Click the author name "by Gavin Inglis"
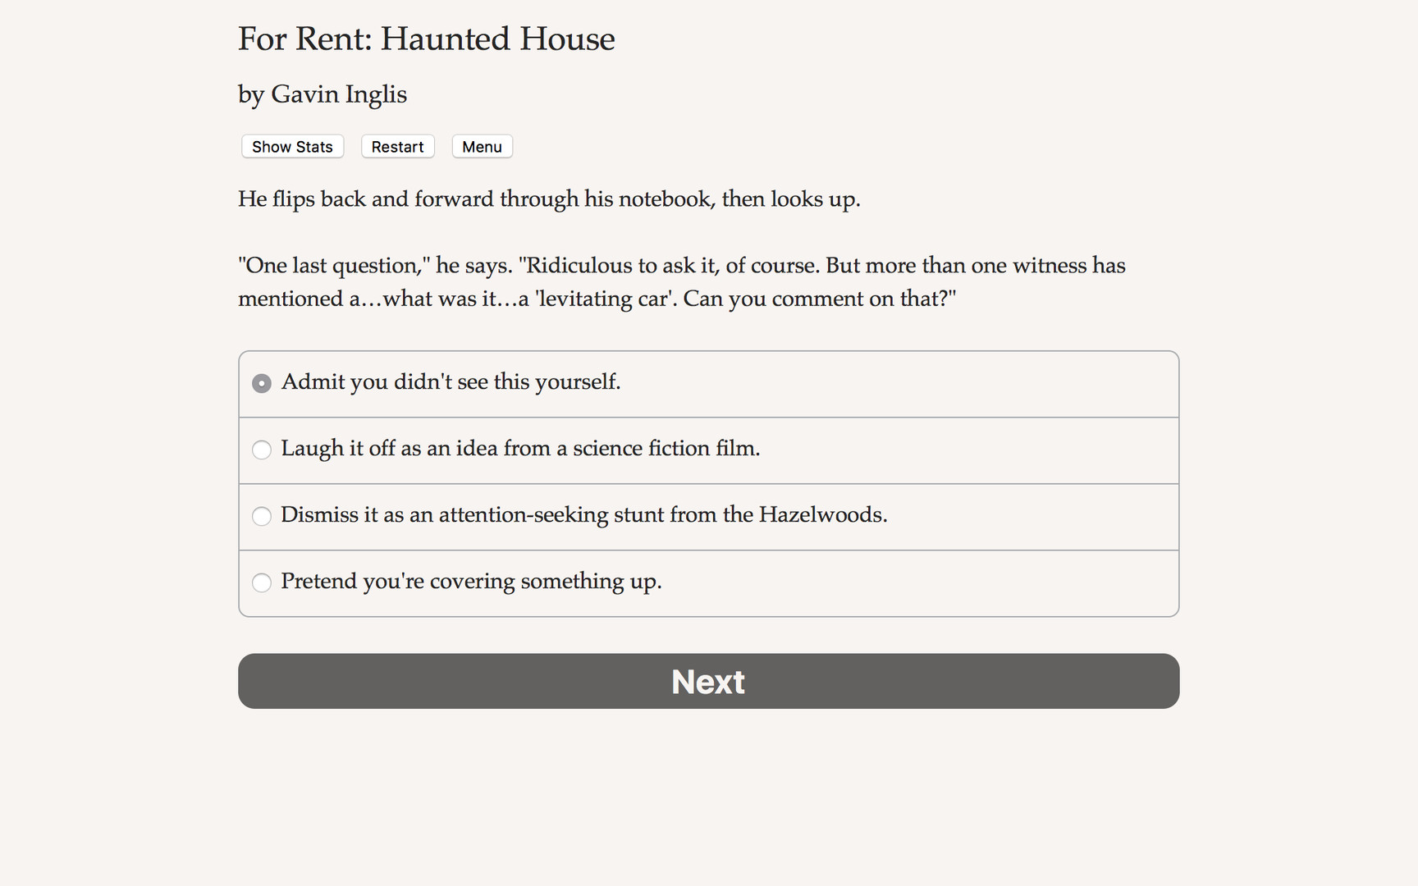 click(x=322, y=94)
